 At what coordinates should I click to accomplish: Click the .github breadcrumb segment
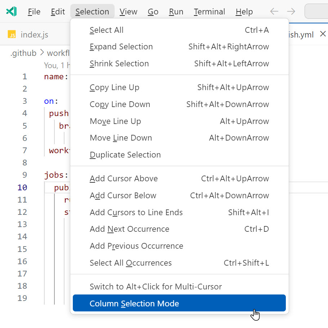(x=23, y=53)
